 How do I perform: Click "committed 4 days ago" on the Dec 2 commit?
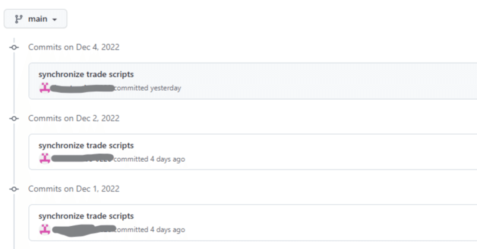(x=149, y=159)
